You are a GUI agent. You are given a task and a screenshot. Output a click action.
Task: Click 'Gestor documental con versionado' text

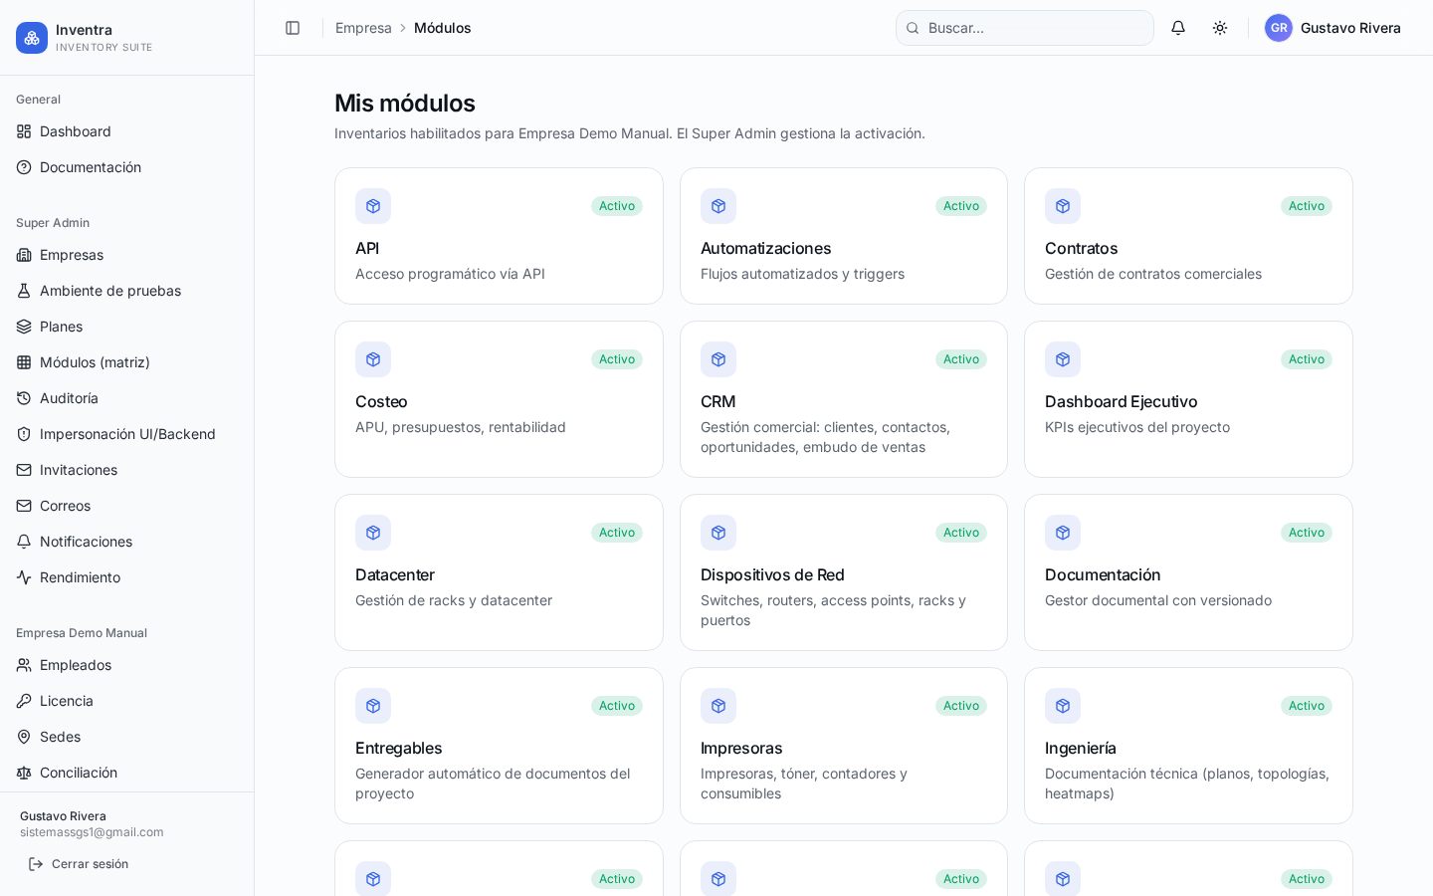[1158, 600]
